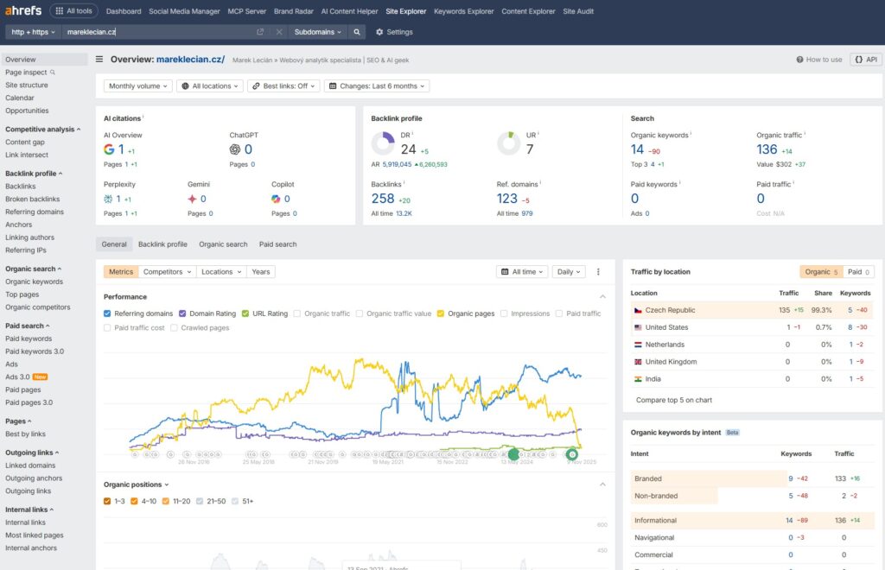
Task: Enable Organic traffic checkbox
Action: 298,313
